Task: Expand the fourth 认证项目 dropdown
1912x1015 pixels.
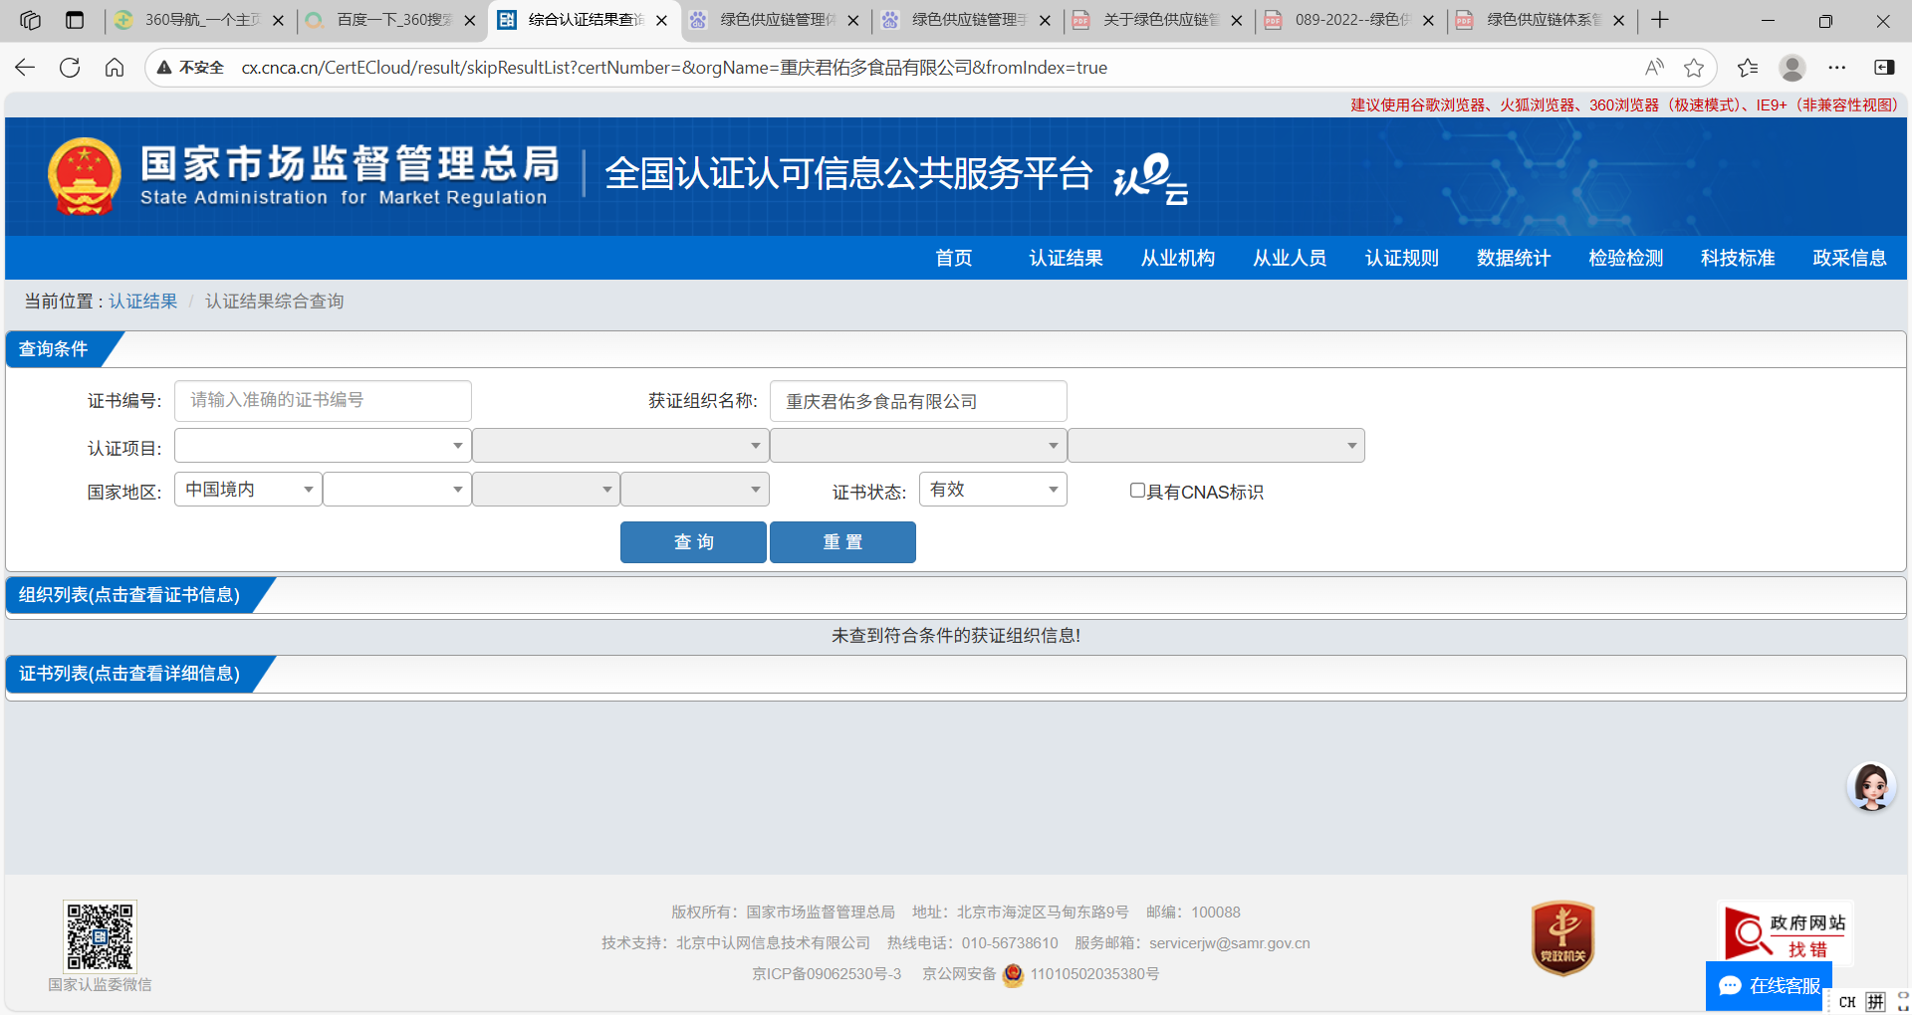Action: click(1216, 446)
